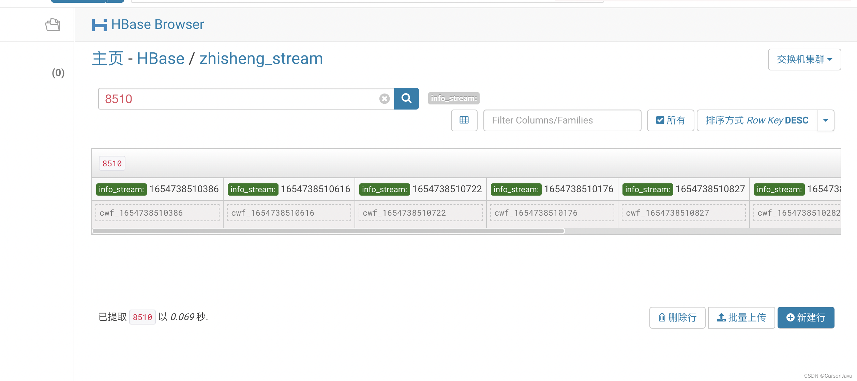Click the 删除行 delete row button
857x381 pixels.
tap(677, 318)
